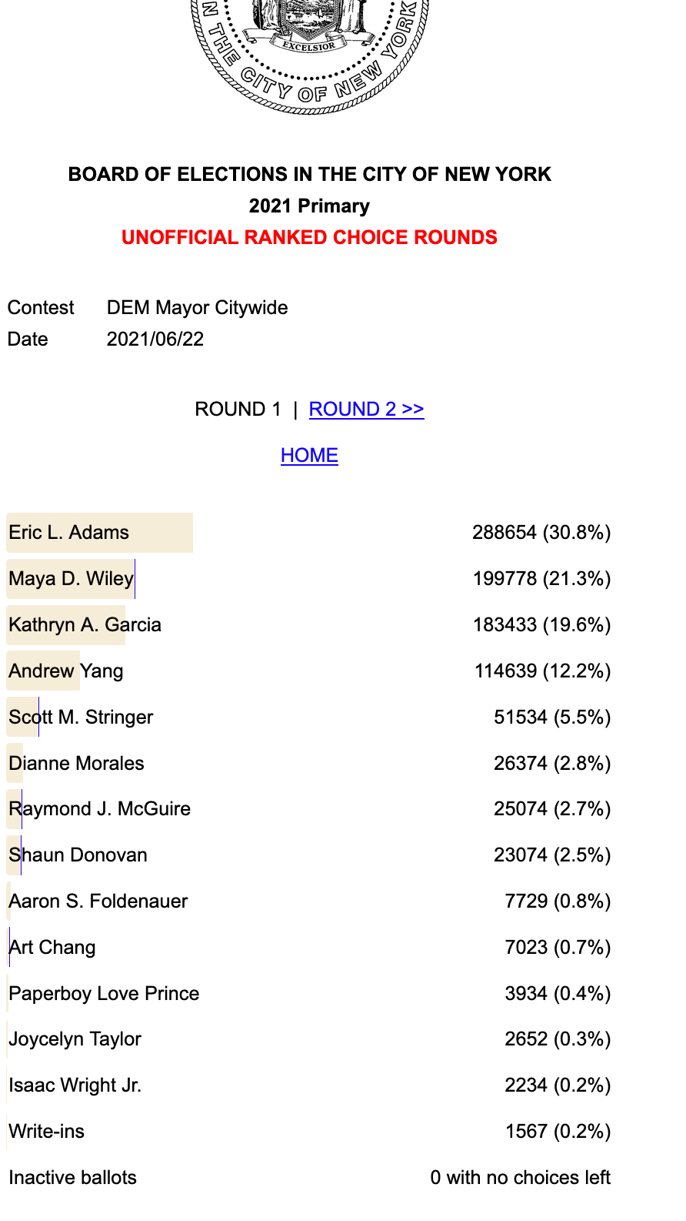Screen dimensions: 686x1221
Task: Select the Paperboy Love Prince row
Action: click(x=309, y=993)
